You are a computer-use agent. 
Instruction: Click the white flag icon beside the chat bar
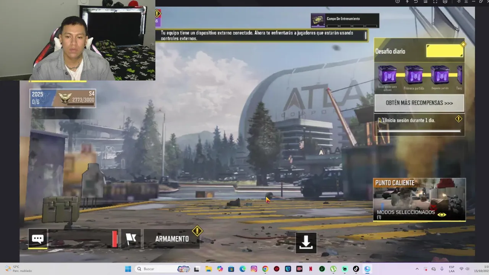click(x=131, y=239)
